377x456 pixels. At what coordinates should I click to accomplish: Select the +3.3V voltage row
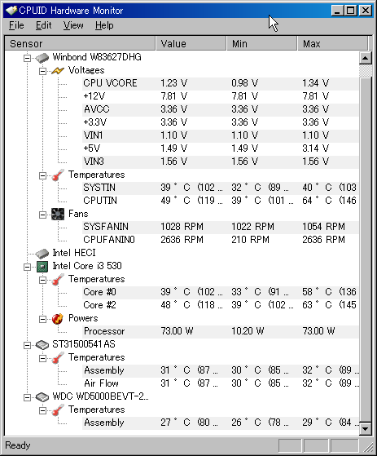[221, 122]
